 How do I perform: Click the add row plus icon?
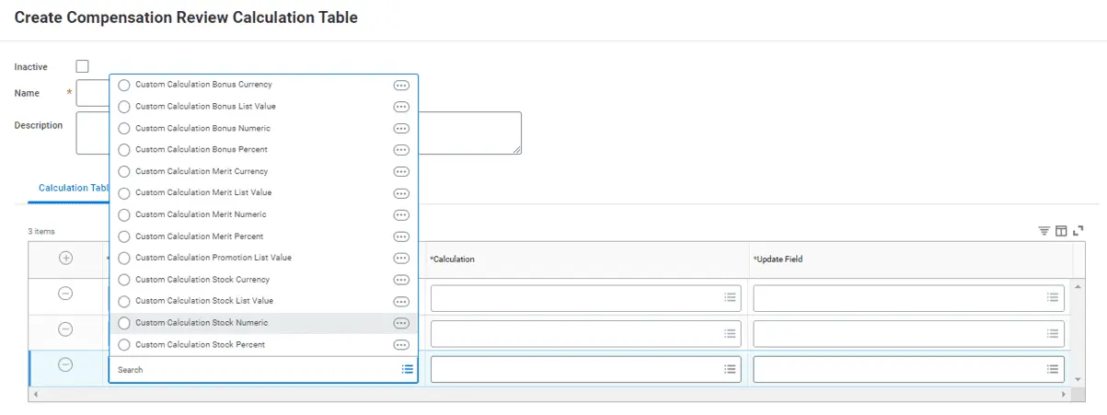pyautogui.click(x=66, y=259)
